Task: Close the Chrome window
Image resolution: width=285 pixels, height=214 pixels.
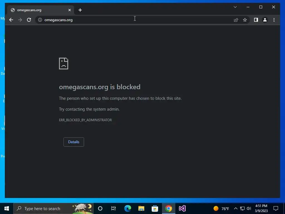Action: (274, 7)
